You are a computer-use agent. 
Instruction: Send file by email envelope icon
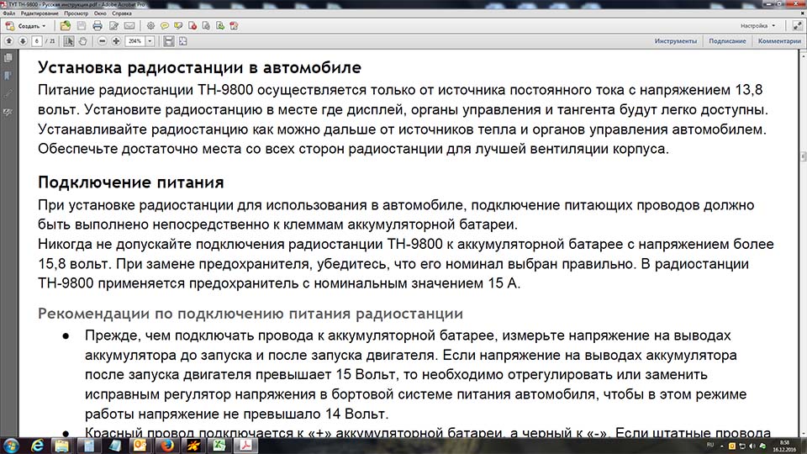coord(129,26)
